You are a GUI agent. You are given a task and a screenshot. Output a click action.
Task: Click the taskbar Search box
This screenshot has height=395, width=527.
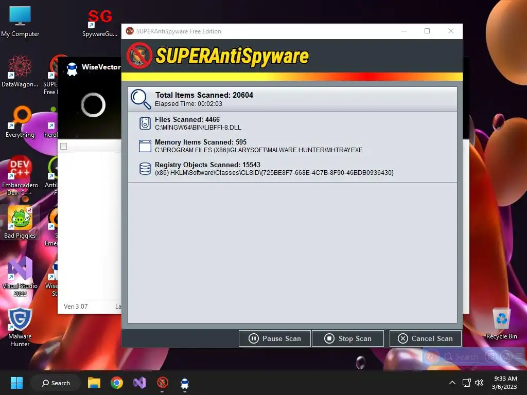(56, 383)
